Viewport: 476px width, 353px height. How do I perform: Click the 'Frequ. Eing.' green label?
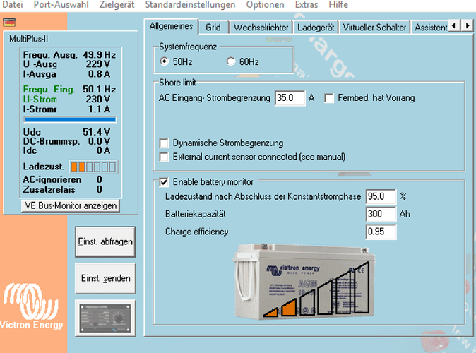point(49,89)
